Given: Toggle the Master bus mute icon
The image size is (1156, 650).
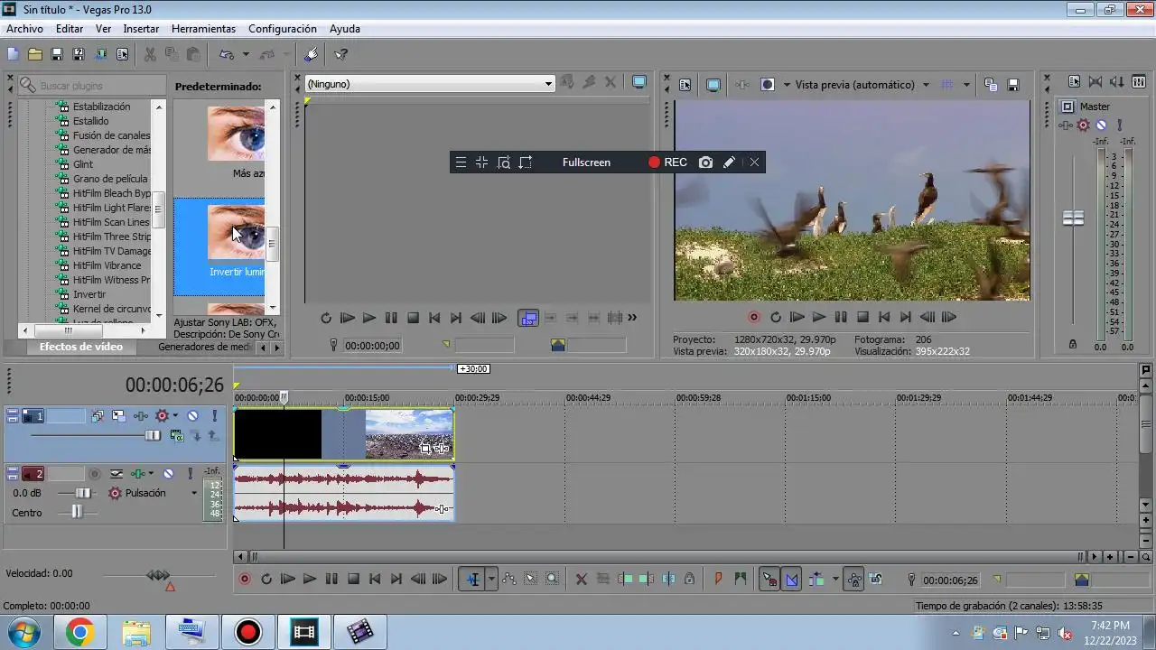Looking at the screenshot, I should 1101,125.
